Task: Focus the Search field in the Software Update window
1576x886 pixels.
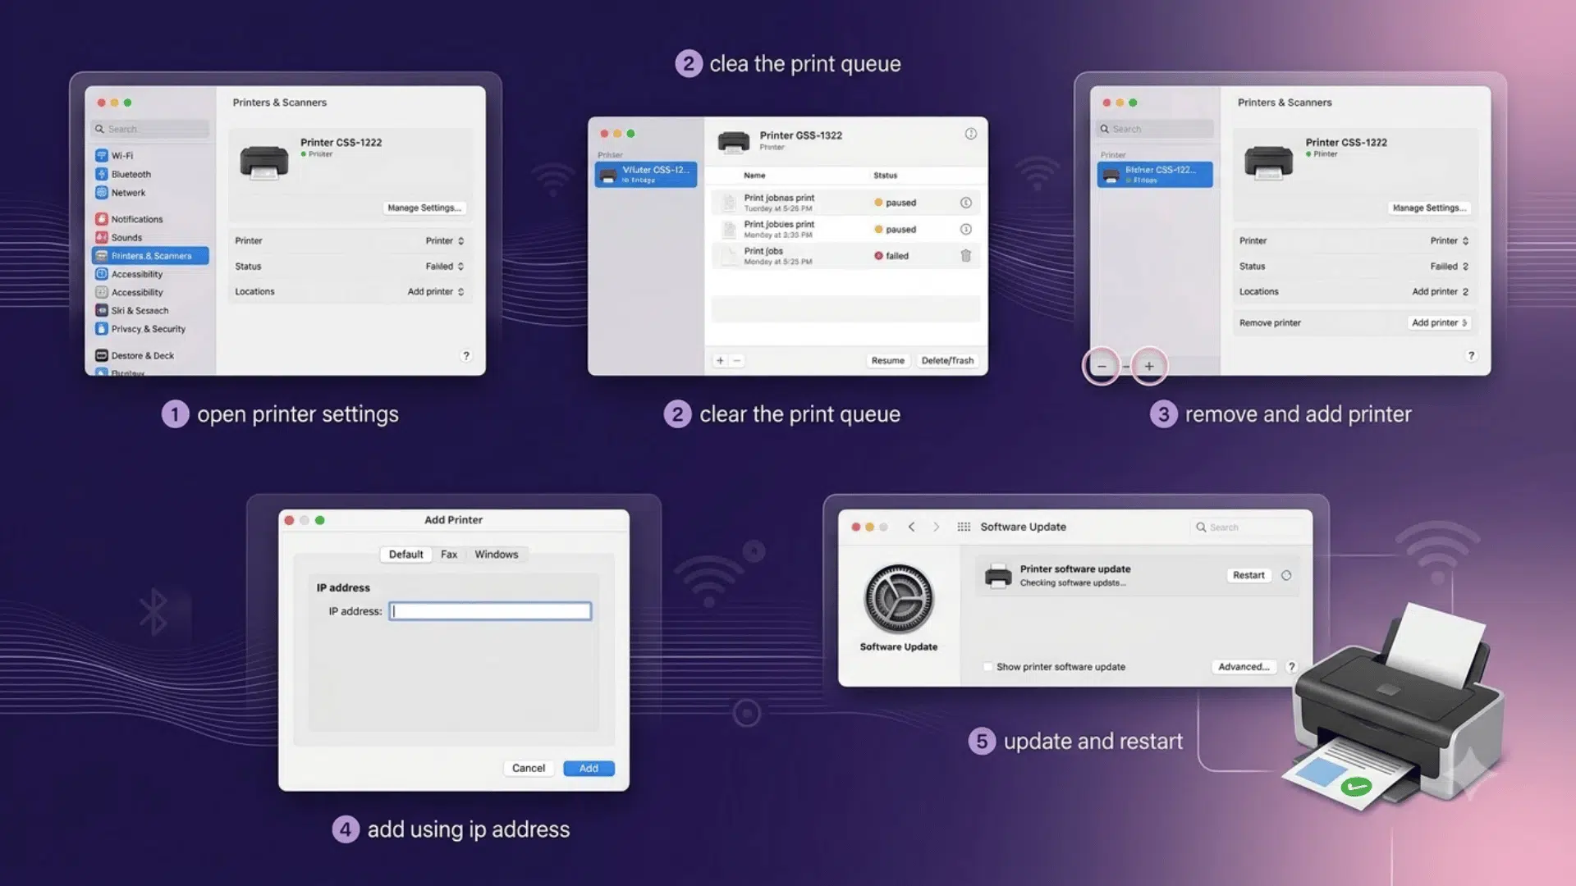Action: click(x=1246, y=527)
